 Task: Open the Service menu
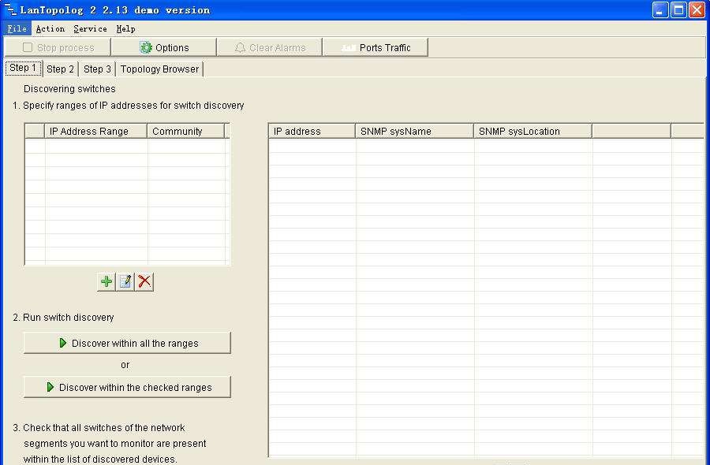click(89, 28)
